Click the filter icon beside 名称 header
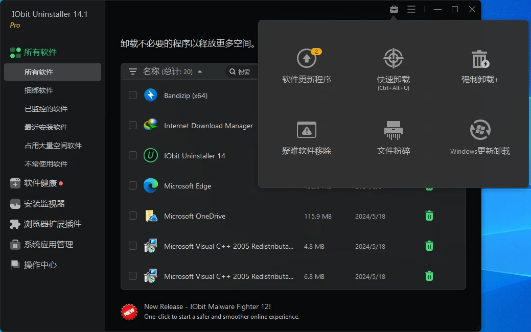The image size is (531, 332). point(133,72)
